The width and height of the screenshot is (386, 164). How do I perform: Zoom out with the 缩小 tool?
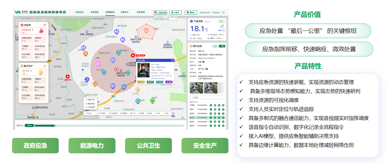[166, 113]
